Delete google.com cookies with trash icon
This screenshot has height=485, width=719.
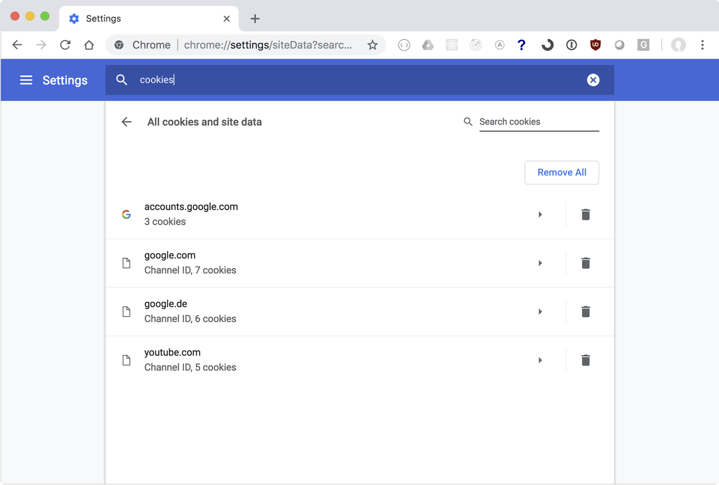tap(586, 263)
